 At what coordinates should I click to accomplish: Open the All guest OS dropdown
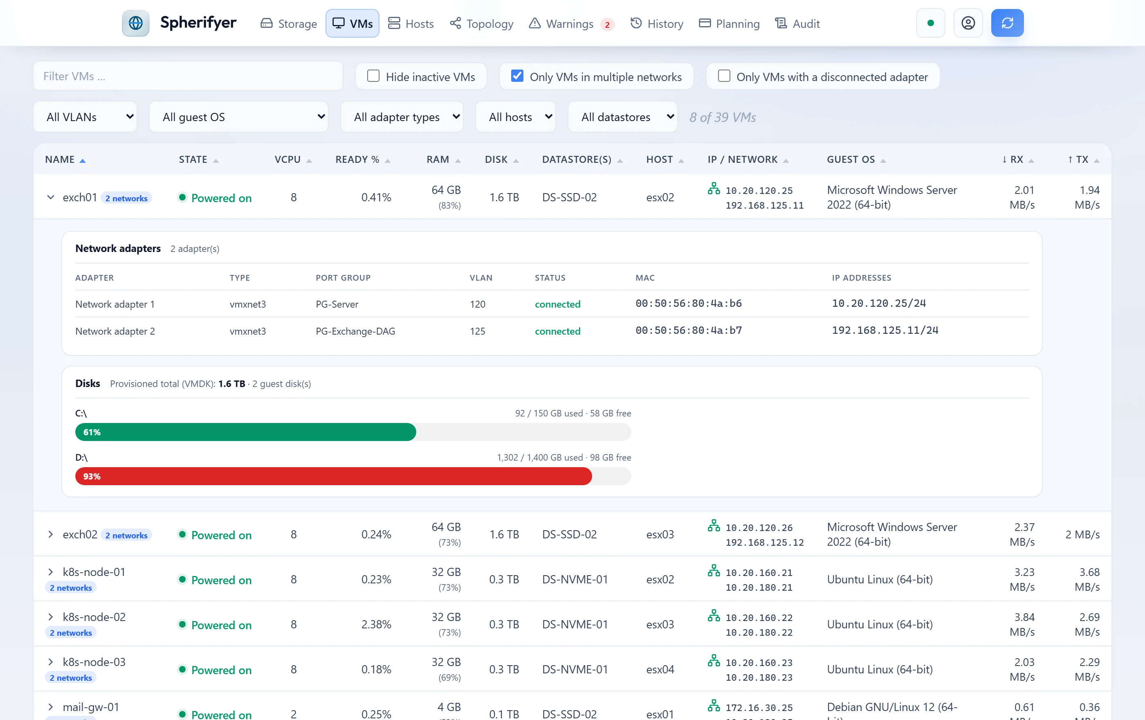(239, 117)
